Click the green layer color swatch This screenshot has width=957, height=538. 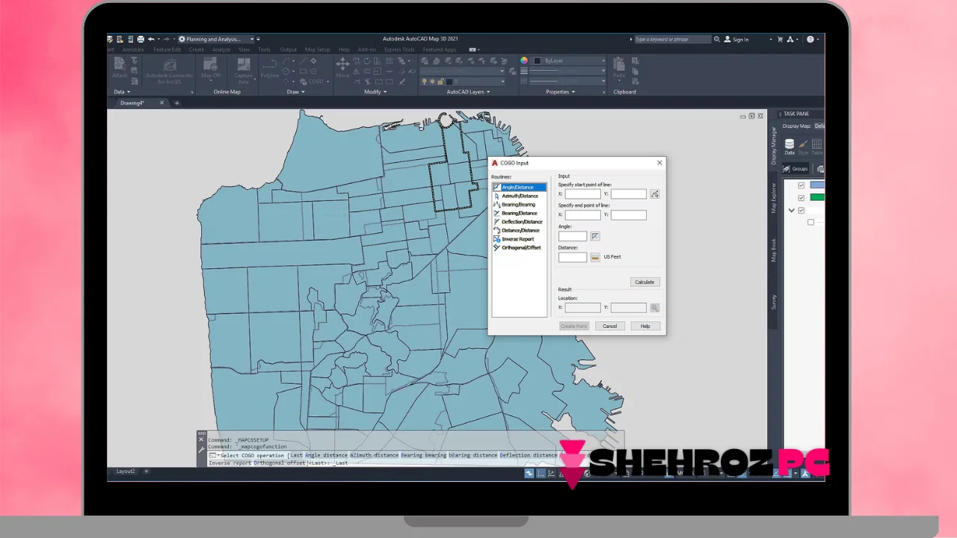817,198
